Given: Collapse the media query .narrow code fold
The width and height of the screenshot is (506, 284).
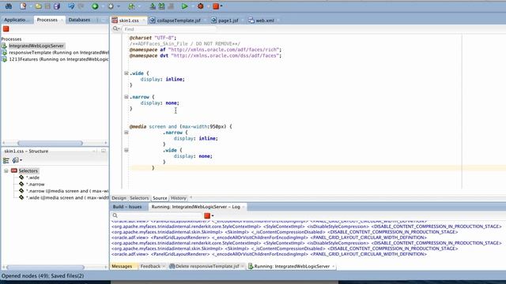Looking at the screenshot, I should click(x=126, y=133).
